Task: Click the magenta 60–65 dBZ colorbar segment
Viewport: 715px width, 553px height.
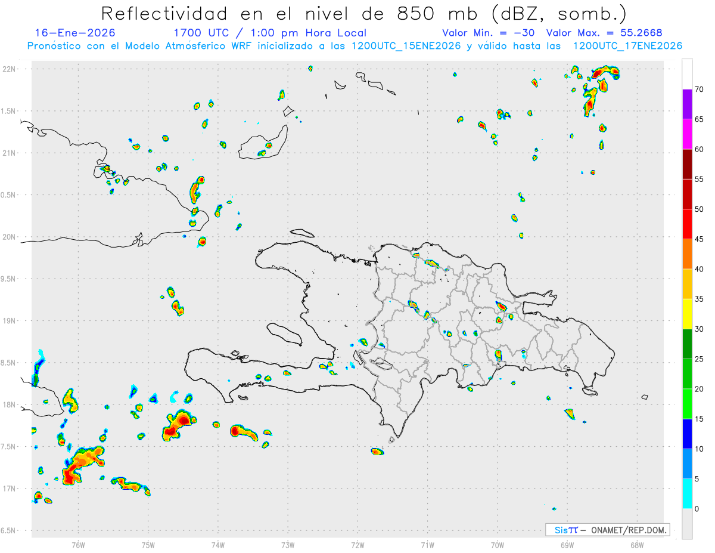Action: pos(687,134)
